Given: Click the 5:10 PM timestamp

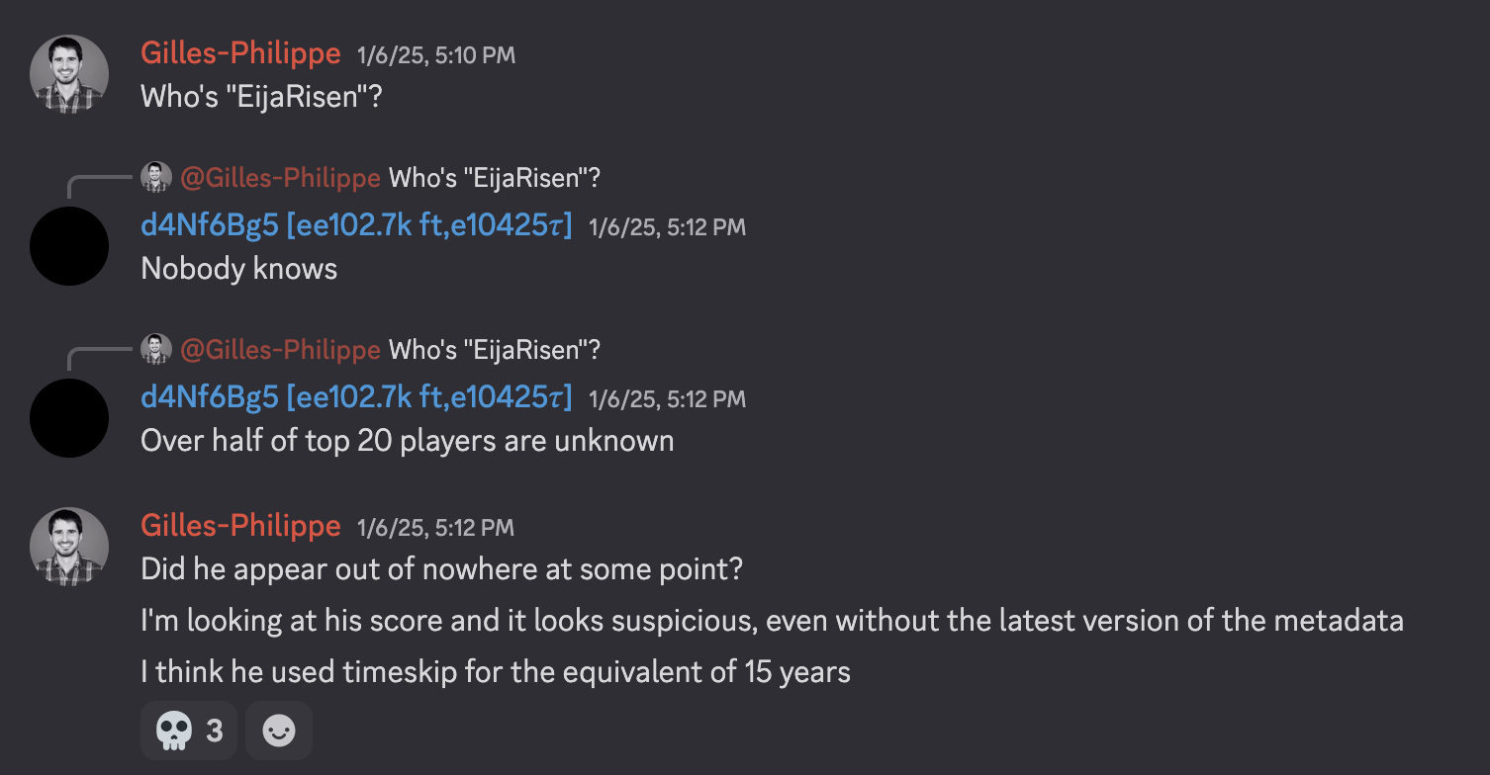Looking at the screenshot, I should coord(436,55).
